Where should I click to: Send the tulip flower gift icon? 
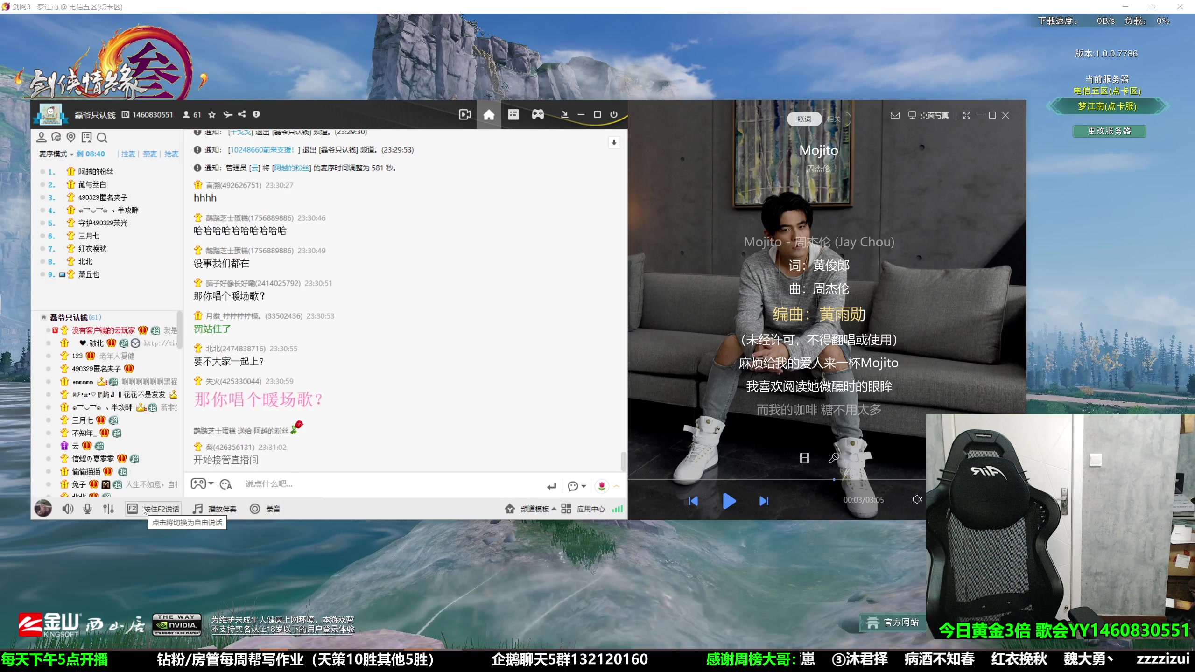602,486
